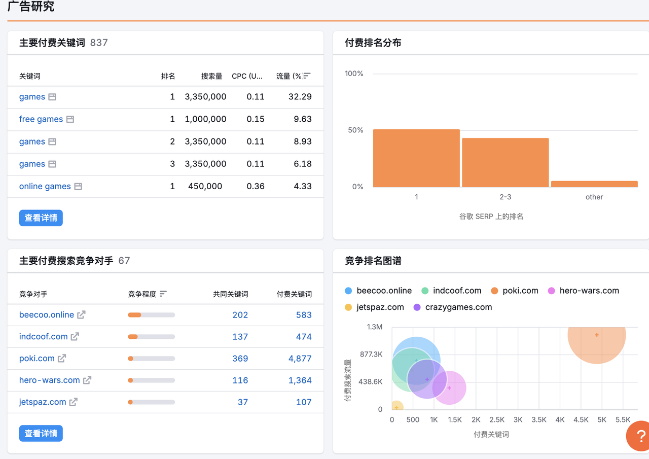Image resolution: width=649 pixels, height=459 pixels.
Task: Open SERP snapshot icon beside free games
Action: click(70, 119)
